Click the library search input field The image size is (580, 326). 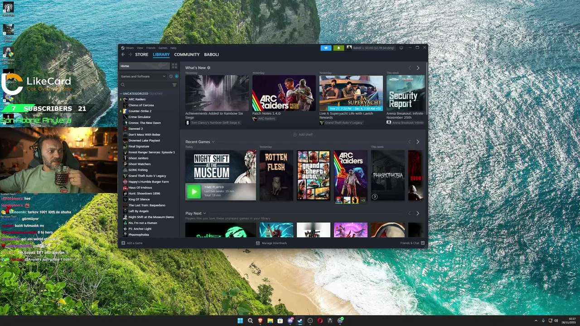148,85
